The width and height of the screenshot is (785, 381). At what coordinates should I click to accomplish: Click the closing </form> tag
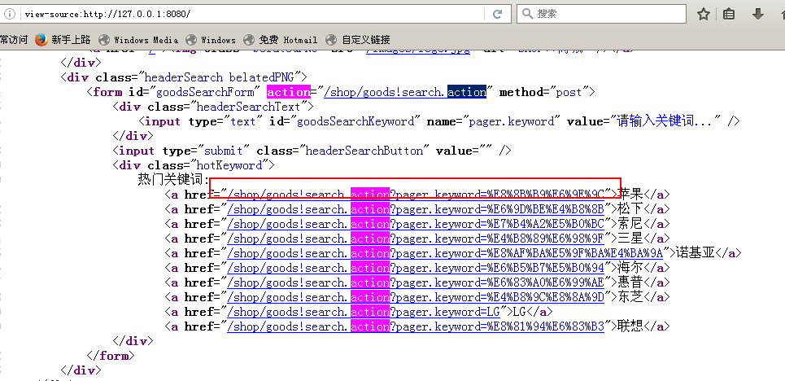(111, 356)
